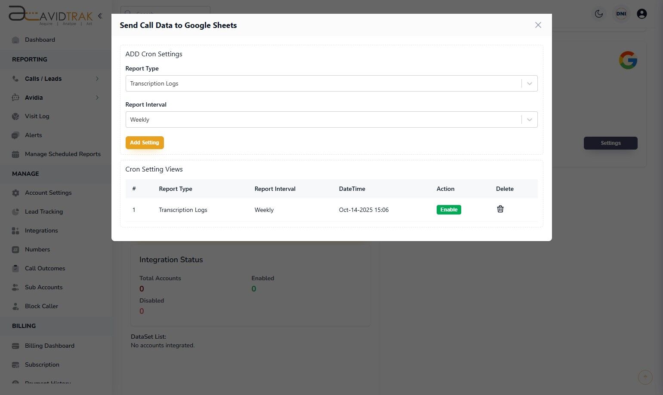Screen dimensions: 663x395
Task: Click the DNI icon in header
Action: tap(621, 14)
